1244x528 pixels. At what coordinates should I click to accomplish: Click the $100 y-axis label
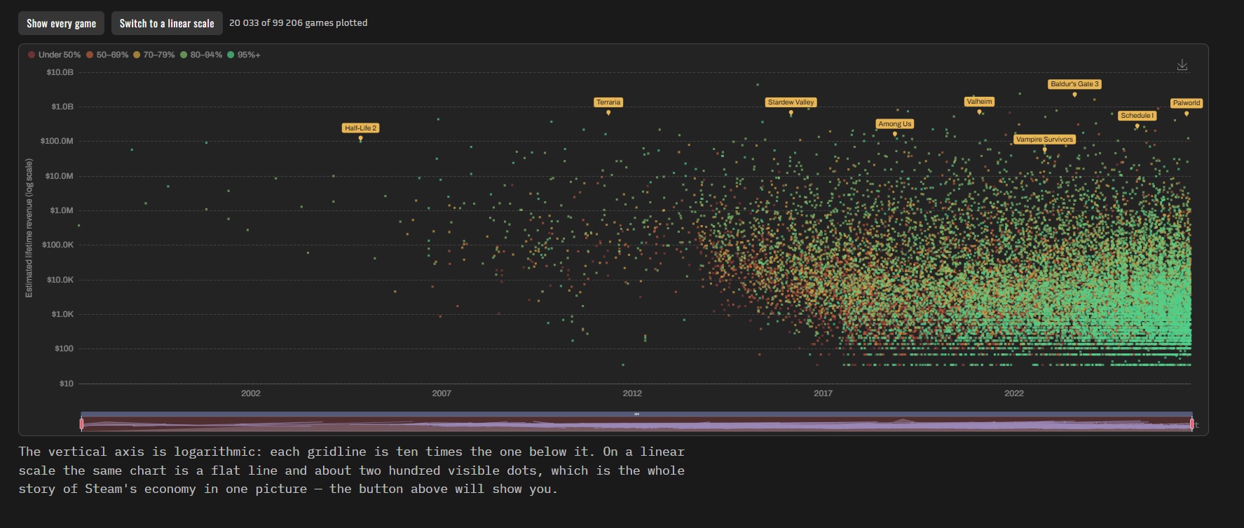point(64,348)
